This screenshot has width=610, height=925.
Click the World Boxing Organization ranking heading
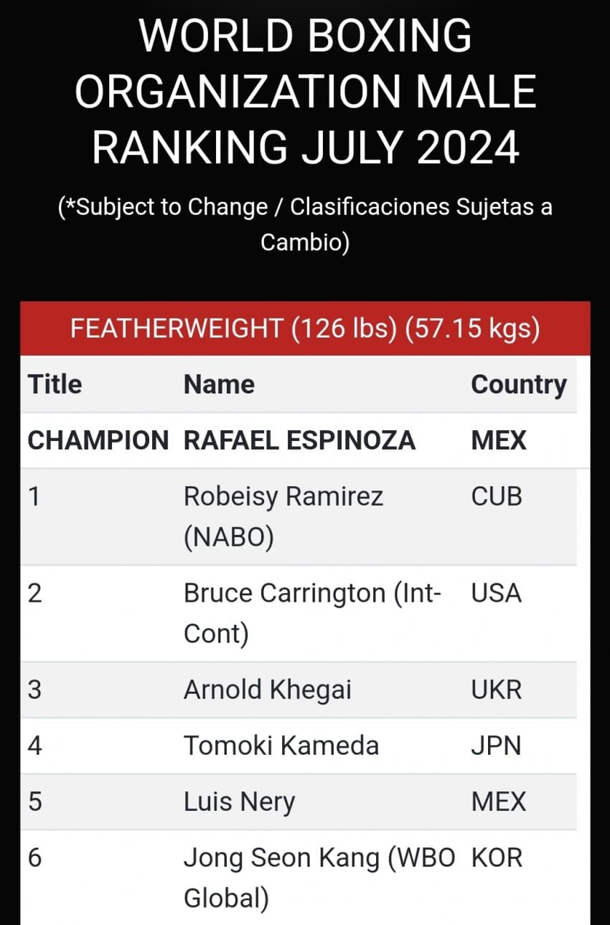[305, 91]
